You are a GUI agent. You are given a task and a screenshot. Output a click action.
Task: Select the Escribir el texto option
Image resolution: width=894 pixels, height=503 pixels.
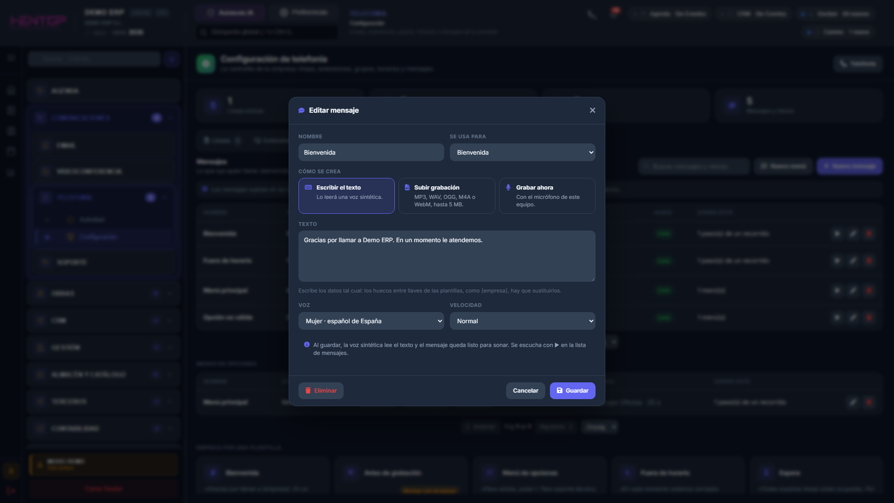pyautogui.click(x=346, y=196)
